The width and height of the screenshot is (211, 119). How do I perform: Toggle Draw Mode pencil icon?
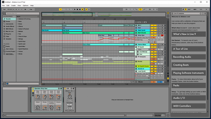click(183, 9)
